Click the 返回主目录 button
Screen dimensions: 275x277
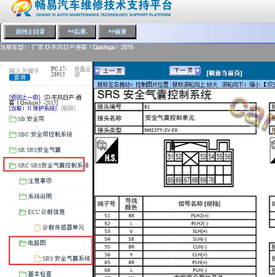(30, 32)
